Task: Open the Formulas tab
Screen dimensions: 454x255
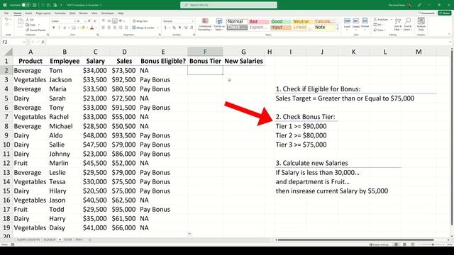Action: click(60, 13)
